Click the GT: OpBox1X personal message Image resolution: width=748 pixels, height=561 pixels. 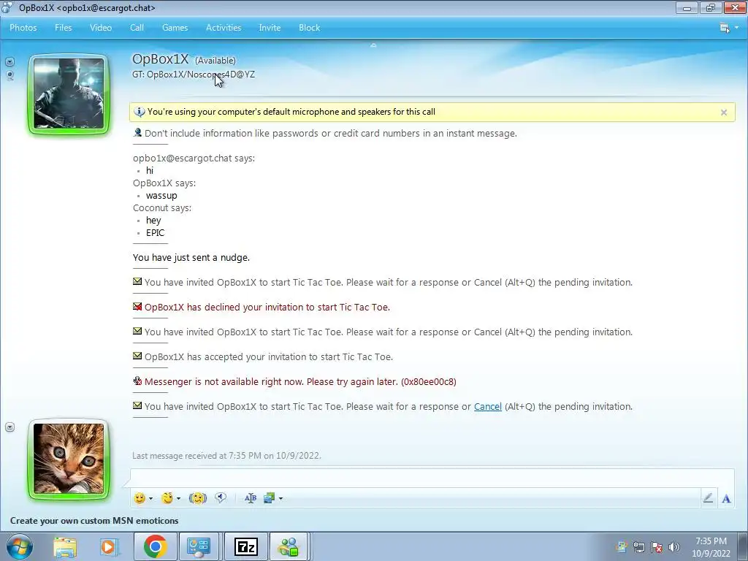pyautogui.click(x=193, y=75)
